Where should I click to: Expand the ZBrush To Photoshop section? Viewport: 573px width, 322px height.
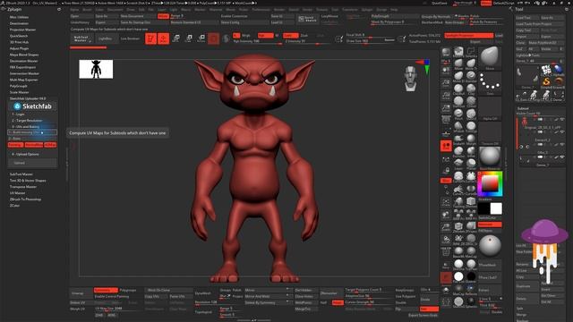(x=25, y=199)
